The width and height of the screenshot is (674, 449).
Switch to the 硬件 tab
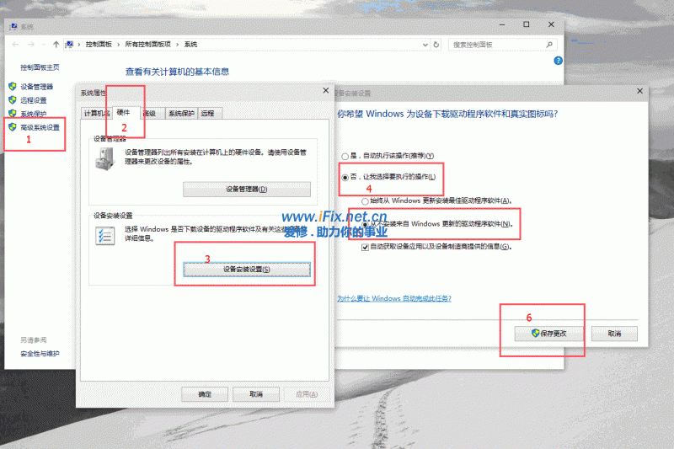pyautogui.click(x=124, y=113)
